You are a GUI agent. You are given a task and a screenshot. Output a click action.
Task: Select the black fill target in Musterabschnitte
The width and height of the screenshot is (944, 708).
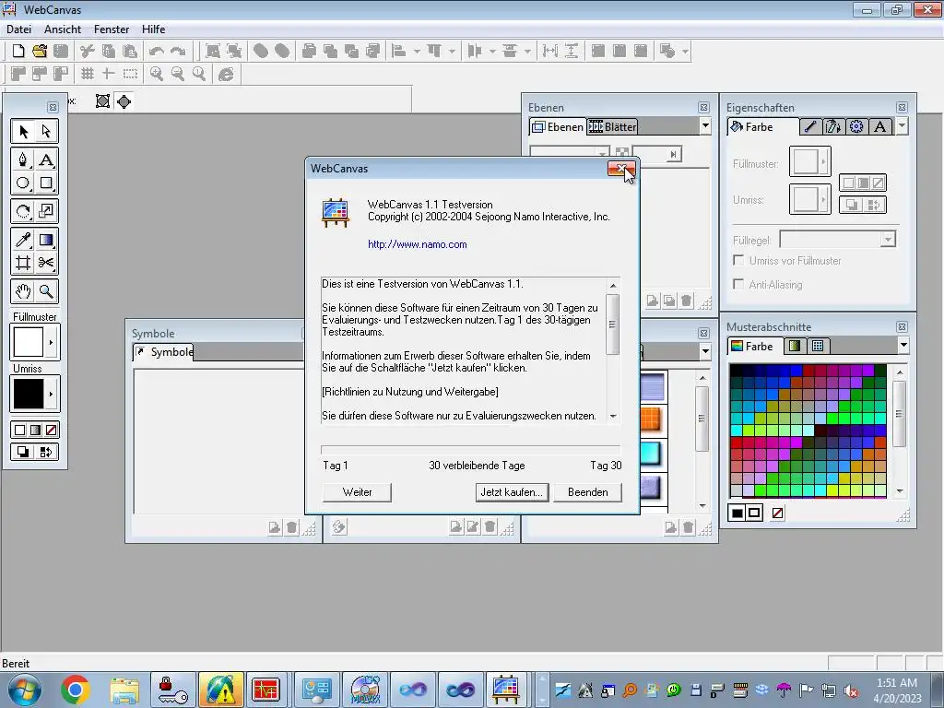point(737,513)
